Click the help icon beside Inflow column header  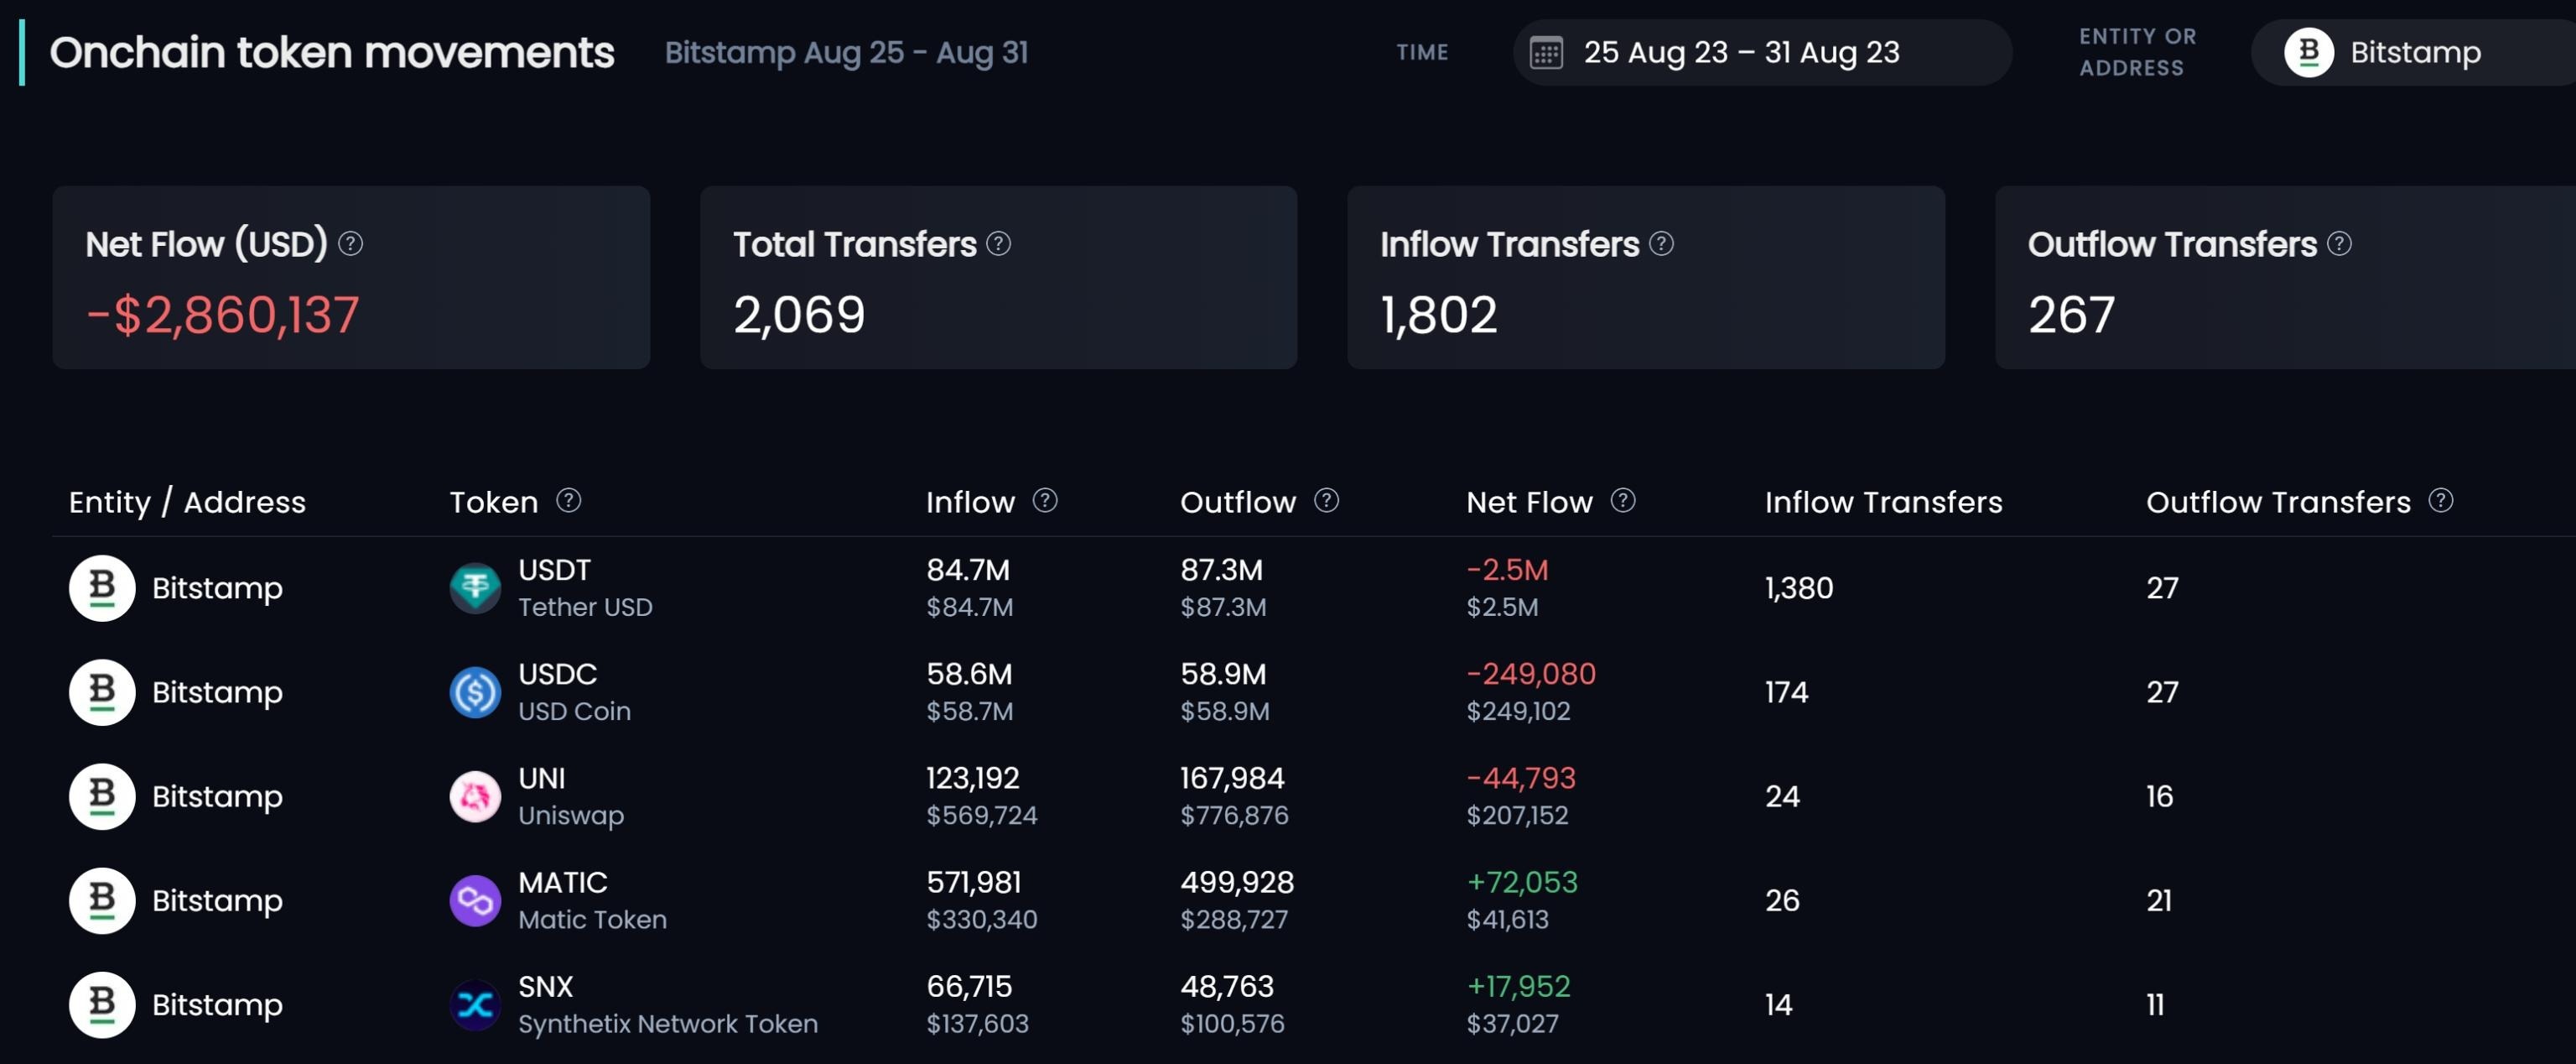tap(1045, 499)
